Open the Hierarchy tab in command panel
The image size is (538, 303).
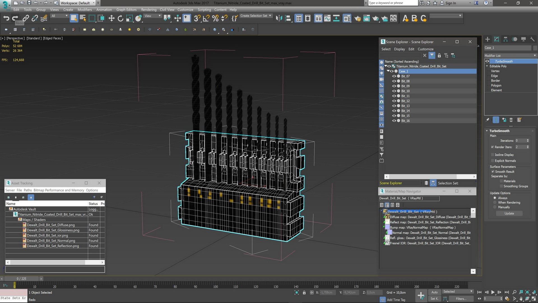[x=505, y=39]
